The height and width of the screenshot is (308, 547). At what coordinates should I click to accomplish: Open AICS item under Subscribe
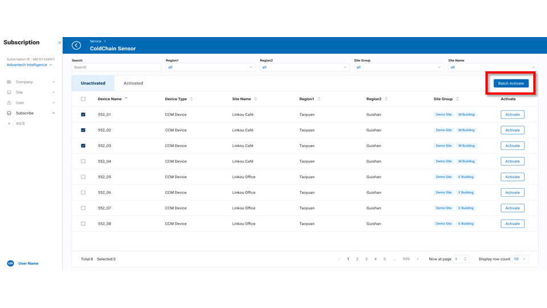(x=20, y=123)
